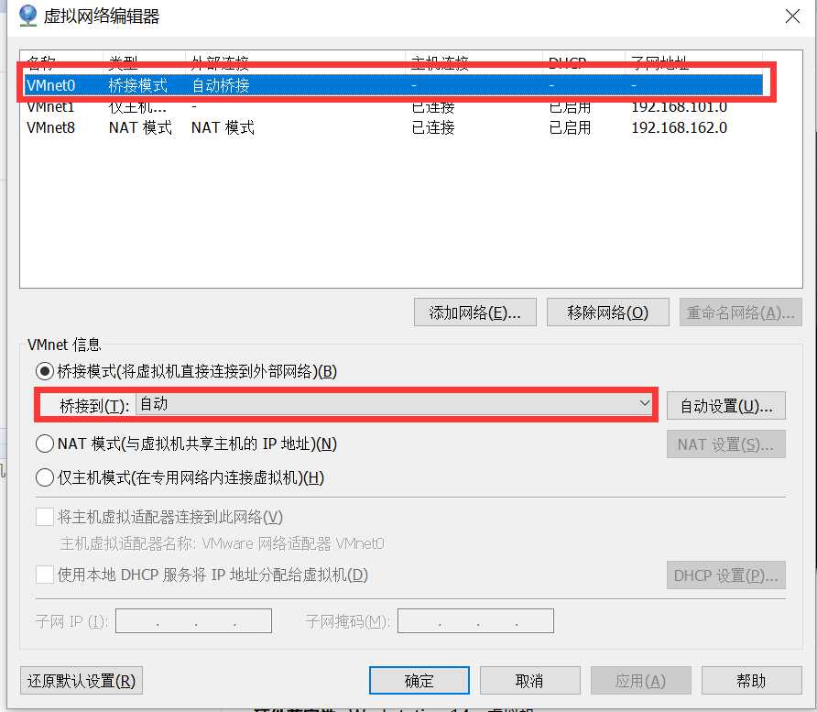Toggle 使用本地 DHCP 服务 checkbox

pos(45,575)
